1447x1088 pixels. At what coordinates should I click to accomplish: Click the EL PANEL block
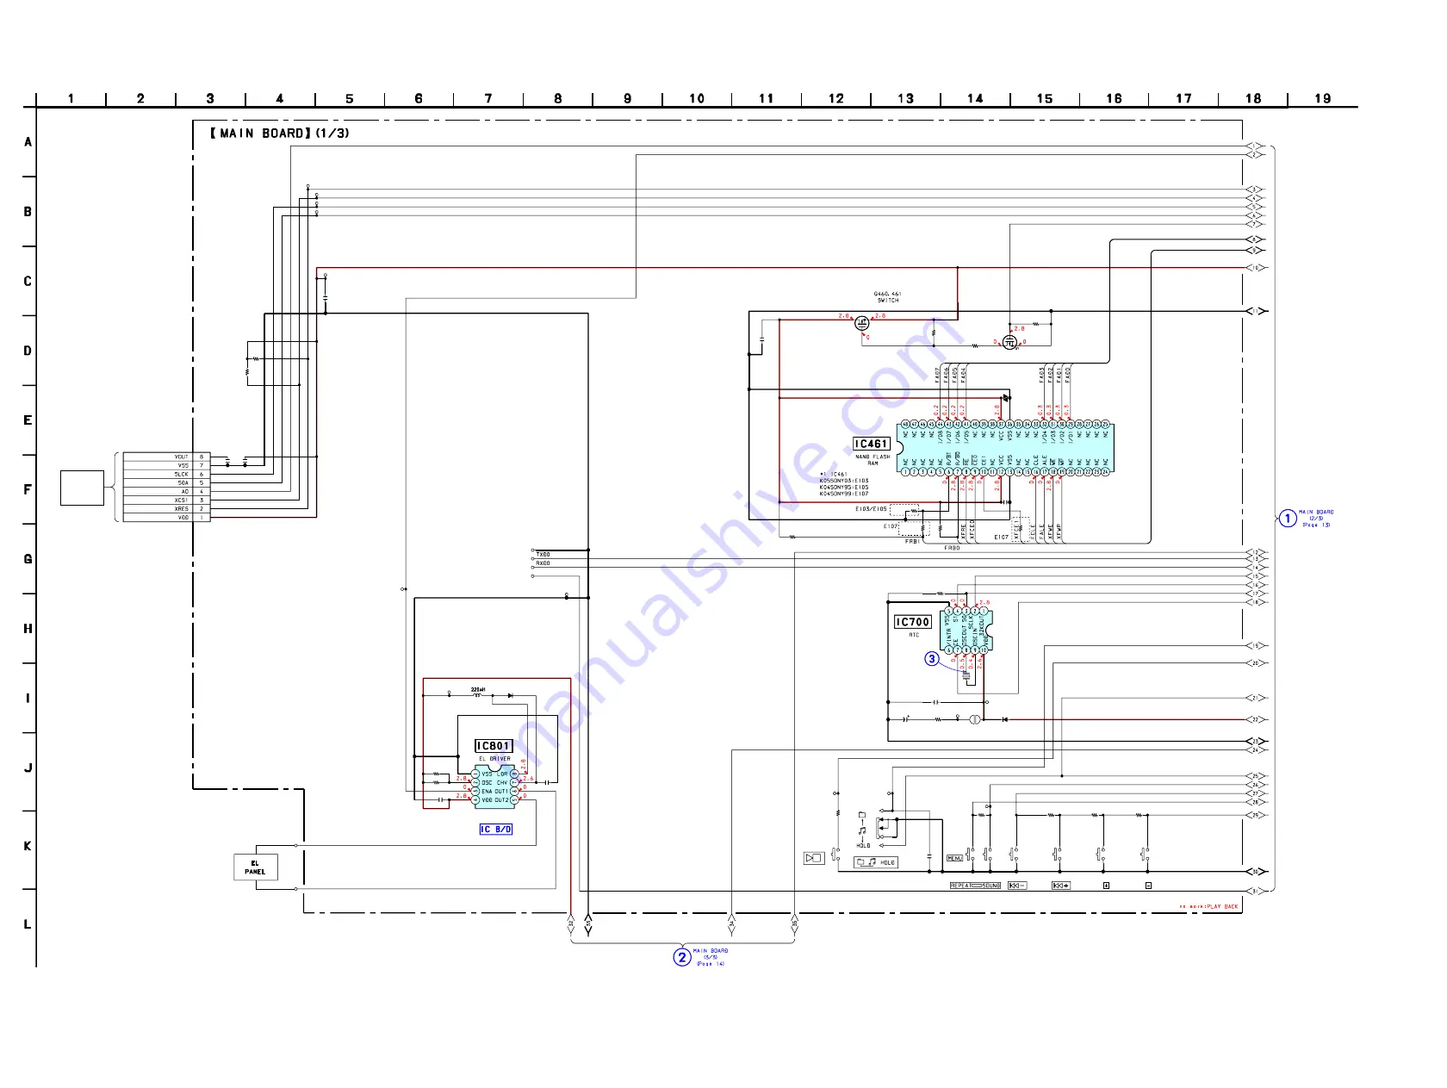coord(255,867)
